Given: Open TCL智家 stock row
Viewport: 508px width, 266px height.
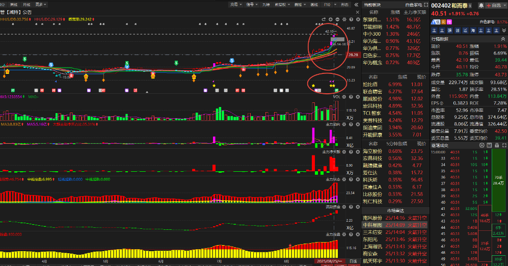Looking at the screenshot, I should pos(395,113).
